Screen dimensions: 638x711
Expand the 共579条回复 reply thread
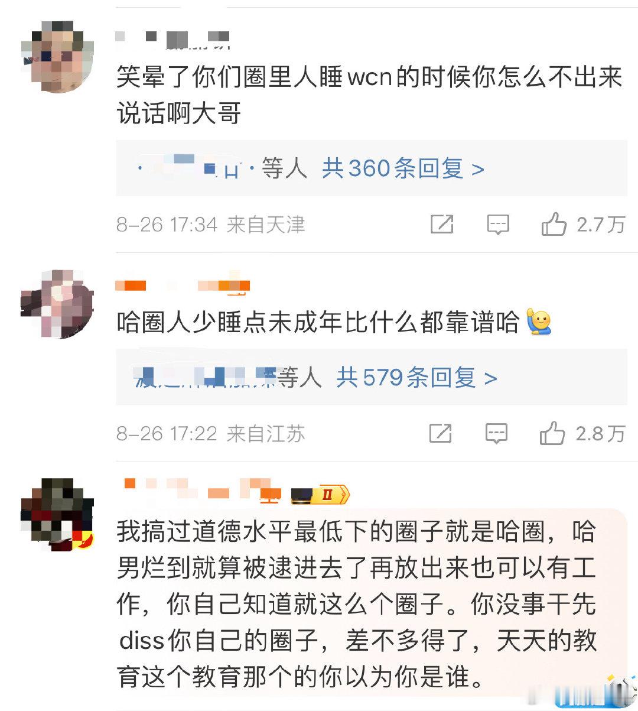click(x=416, y=378)
